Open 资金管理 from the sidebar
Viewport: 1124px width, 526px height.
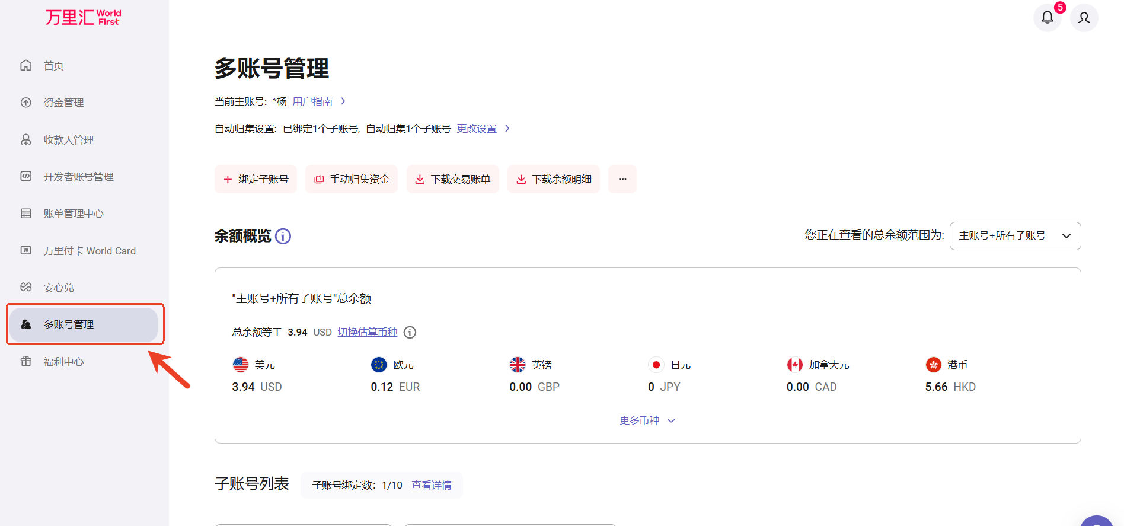pyautogui.click(x=63, y=103)
